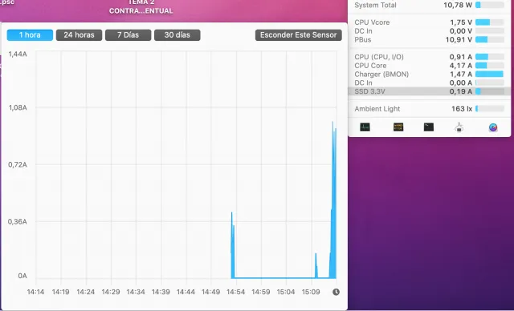The height and width of the screenshot is (311, 514).
Task: Switch graph to 24 horas
Action: [79, 35]
